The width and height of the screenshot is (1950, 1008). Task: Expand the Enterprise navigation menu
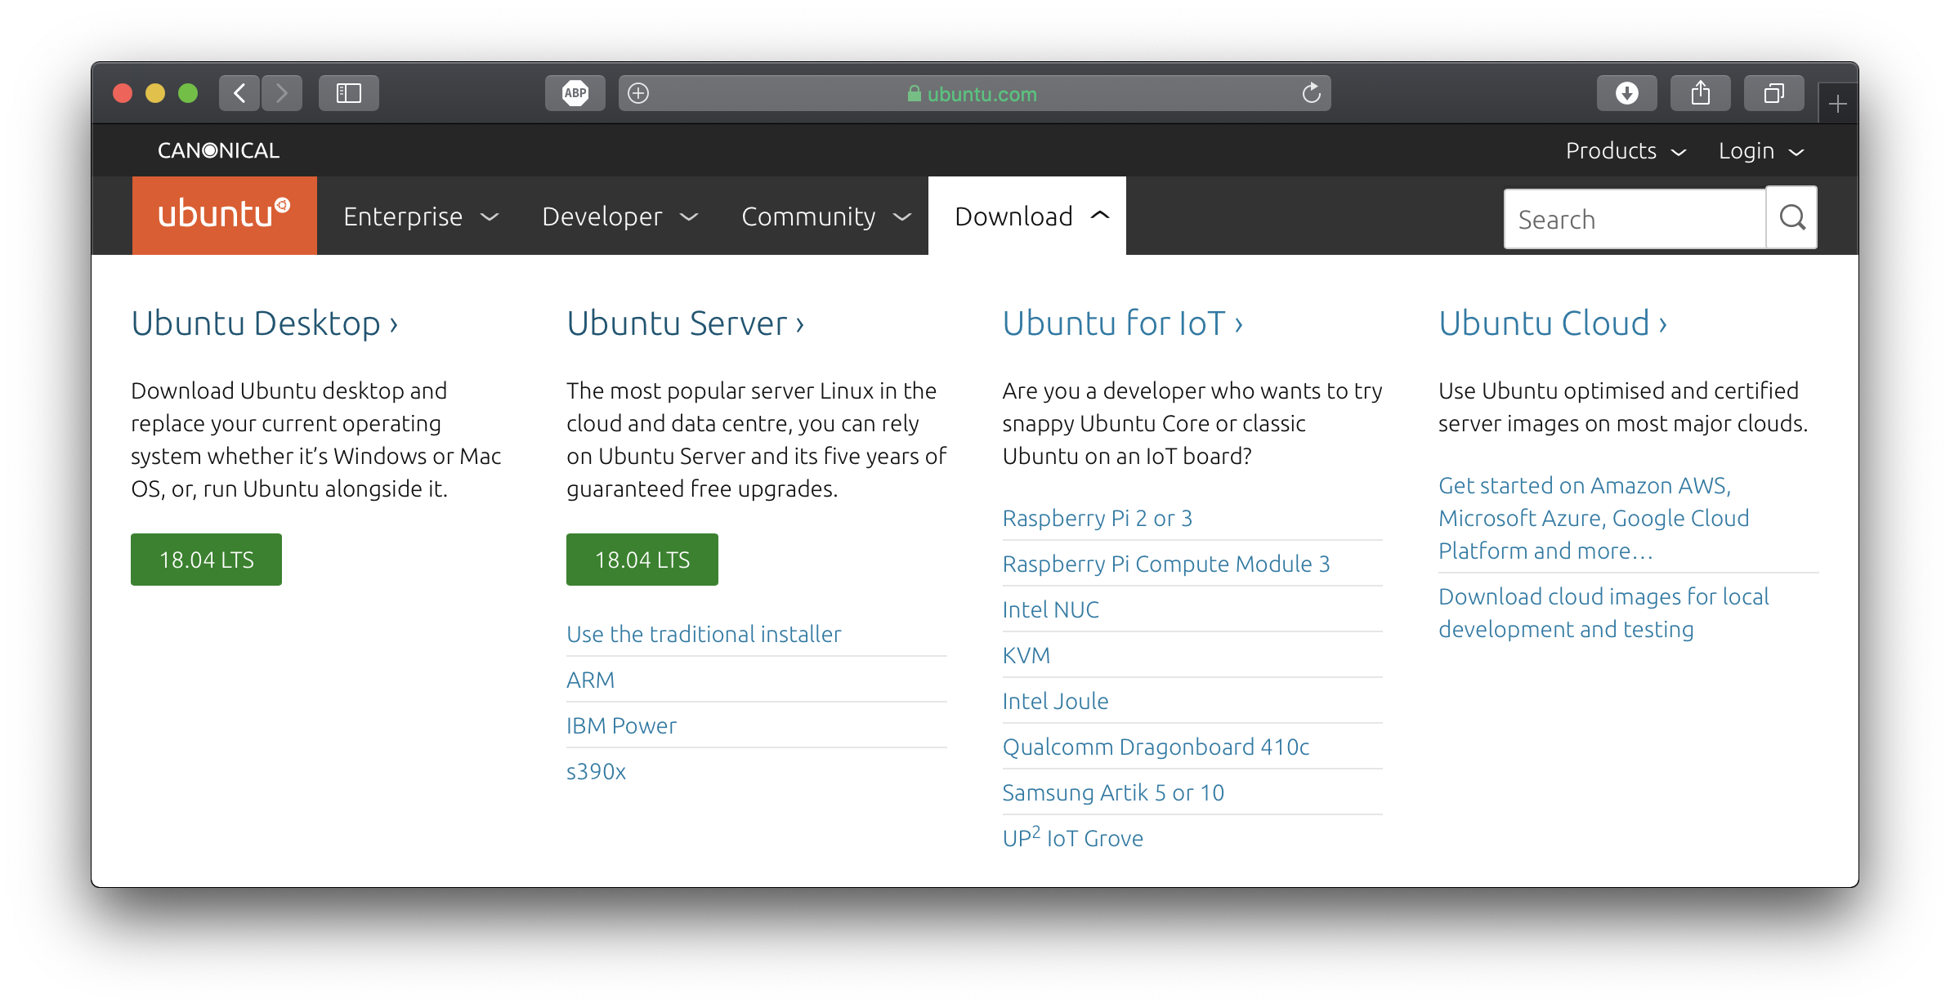(420, 216)
